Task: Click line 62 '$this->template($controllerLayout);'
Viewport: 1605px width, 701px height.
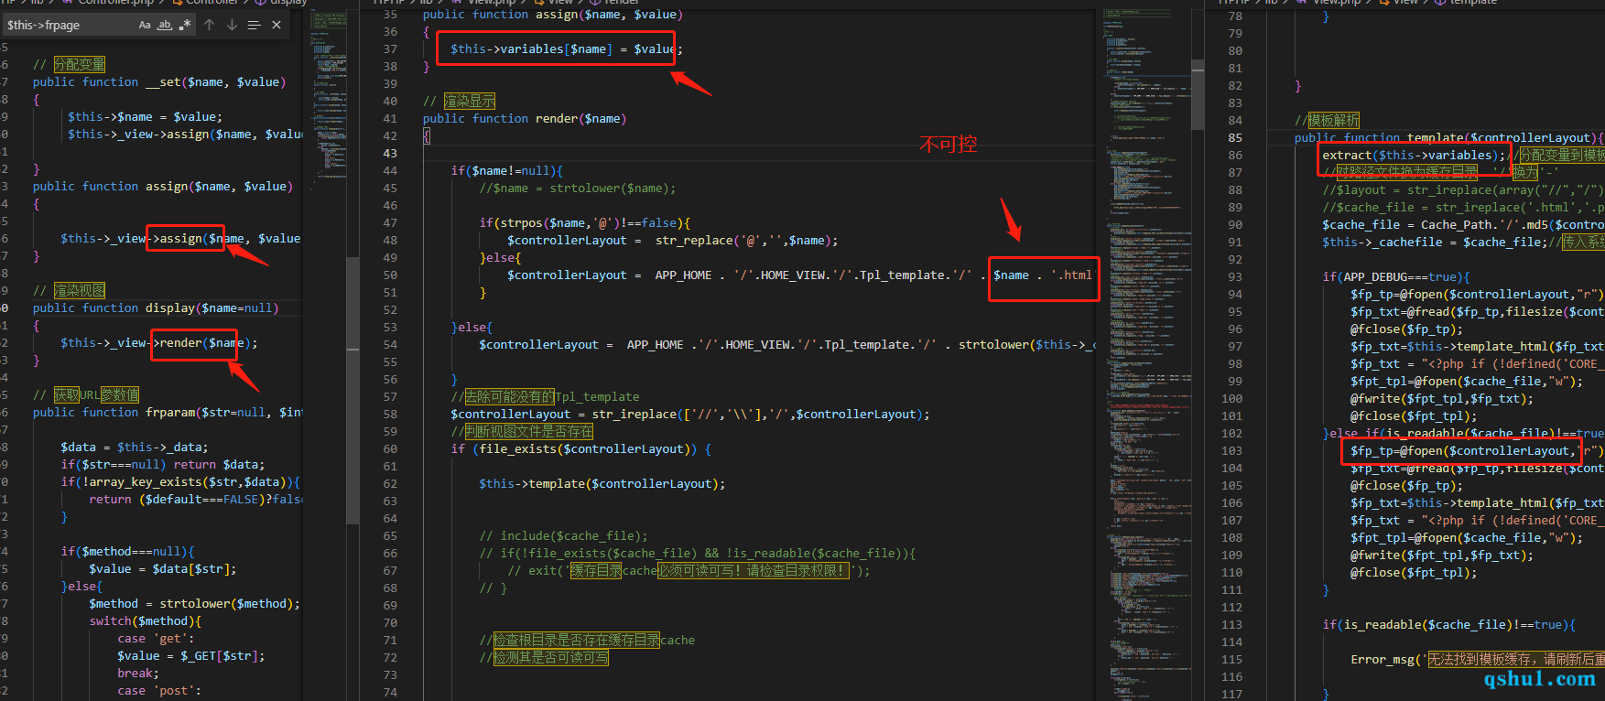Action: 602,483
